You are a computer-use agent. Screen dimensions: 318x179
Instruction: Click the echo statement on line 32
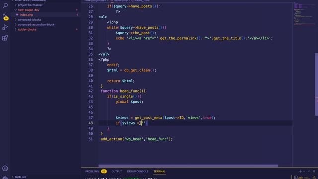pyautogui.click(x=194, y=38)
